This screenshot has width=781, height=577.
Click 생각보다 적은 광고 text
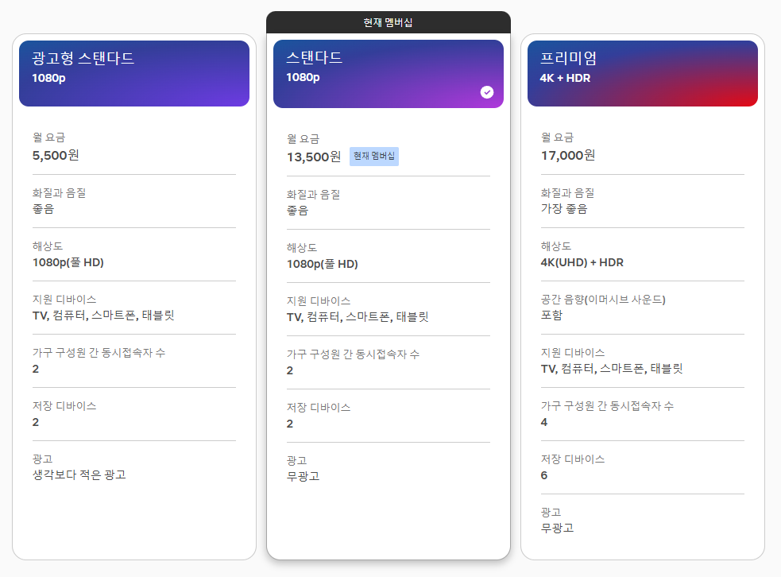79,474
